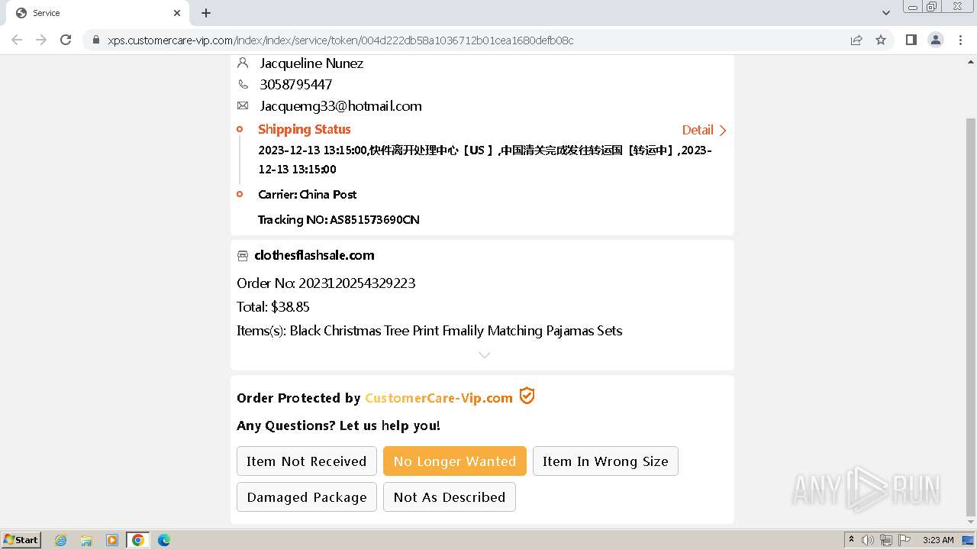Click the CustomerCare-Vip.com link
The image size is (977, 550).
pos(439,398)
